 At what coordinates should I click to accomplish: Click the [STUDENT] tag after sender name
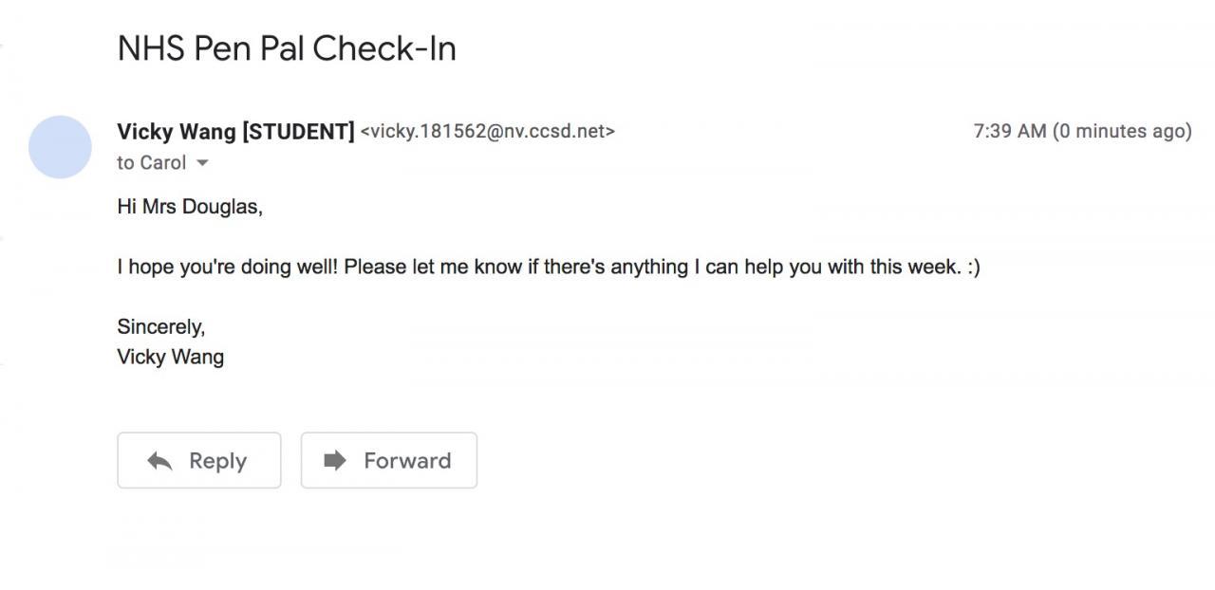(x=298, y=132)
